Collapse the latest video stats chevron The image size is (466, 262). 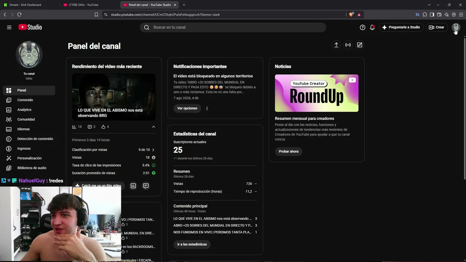point(154,127)
